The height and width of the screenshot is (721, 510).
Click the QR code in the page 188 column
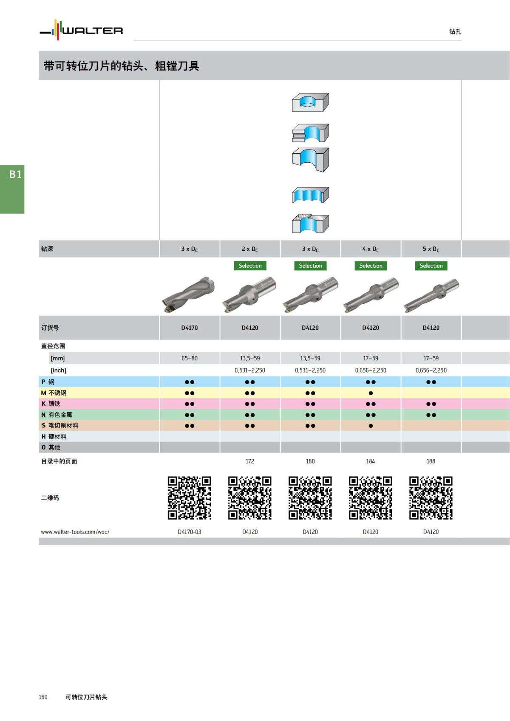tap(431, 498)
